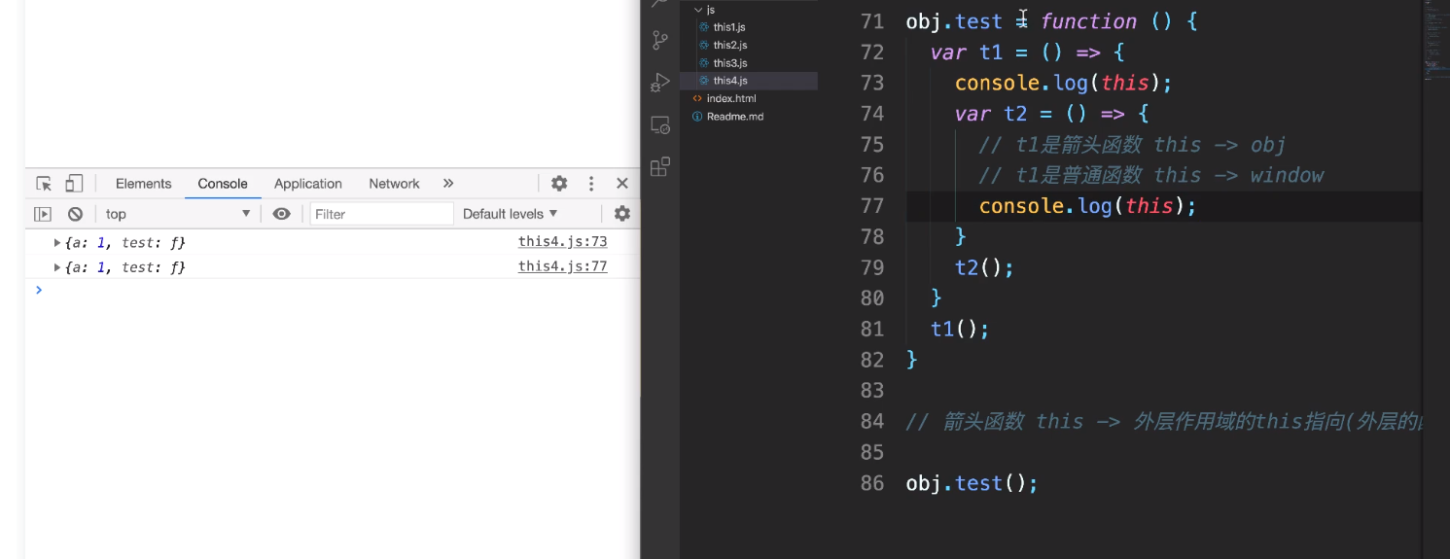The height and width of the screenshot is (559, 1450).
Task: Click comment on line 84 about 箭头函数
Action: [x=1165, y=421]
